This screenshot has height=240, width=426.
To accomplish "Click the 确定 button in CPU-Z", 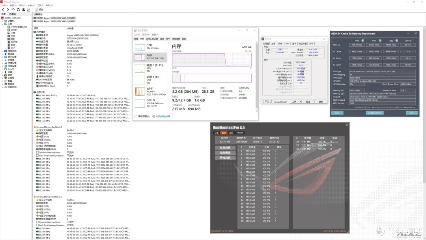I will coord(321,102).
